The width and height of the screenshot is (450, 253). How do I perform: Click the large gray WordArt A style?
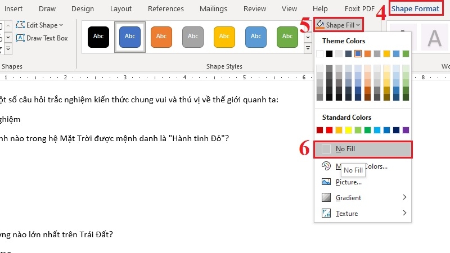[434, 37]
